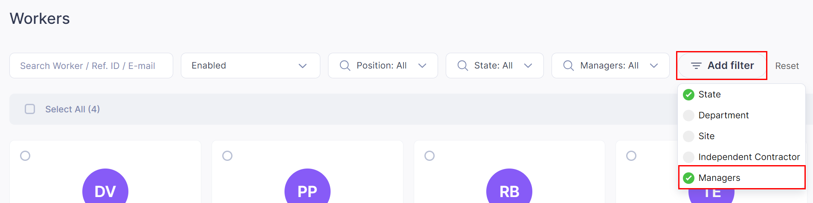The width and height of the screenshot is (813, 203).
Task: Click the magnifier icon in State filter
Action: pyautogui.click(x=462, y=66)
